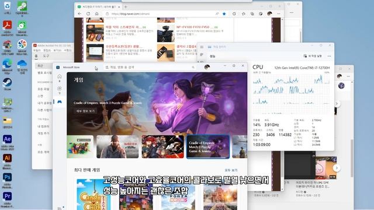Click the upper next arrow in right window
This screenshot has height=210, width=374.
pos(337,104)
